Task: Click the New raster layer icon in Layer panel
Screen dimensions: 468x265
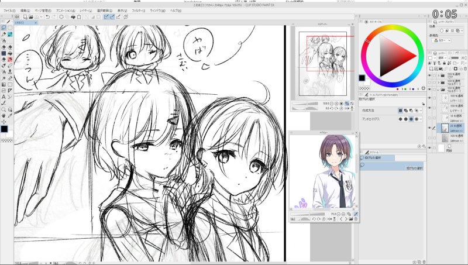Action: pos(431,68)
